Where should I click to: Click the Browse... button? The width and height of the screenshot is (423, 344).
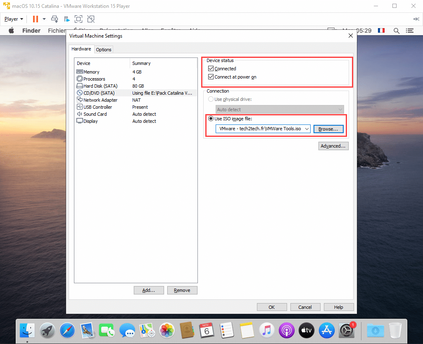pos(328,129)
